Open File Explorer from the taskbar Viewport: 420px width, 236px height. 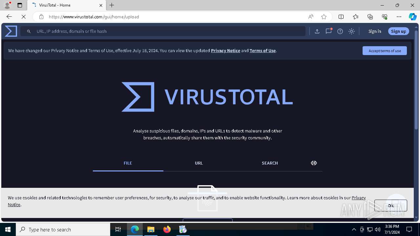click(x=151, y=229)
